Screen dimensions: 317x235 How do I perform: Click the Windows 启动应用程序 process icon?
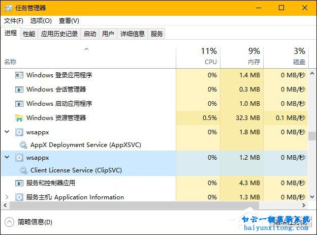(19, 104)
